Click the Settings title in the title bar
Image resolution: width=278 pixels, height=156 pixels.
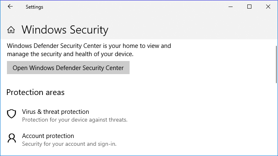coord(34,7)
